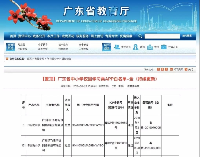Click the location breadcrumb orange icon
The height and width of the screenshot is (157, 200).
tap(7, 59)
